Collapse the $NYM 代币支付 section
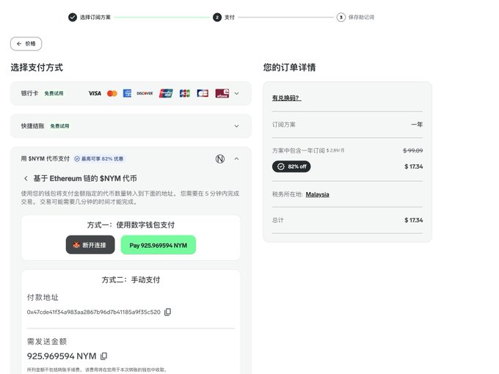Image resolution: width=499 pixels, height=374 pixels. 236,158
